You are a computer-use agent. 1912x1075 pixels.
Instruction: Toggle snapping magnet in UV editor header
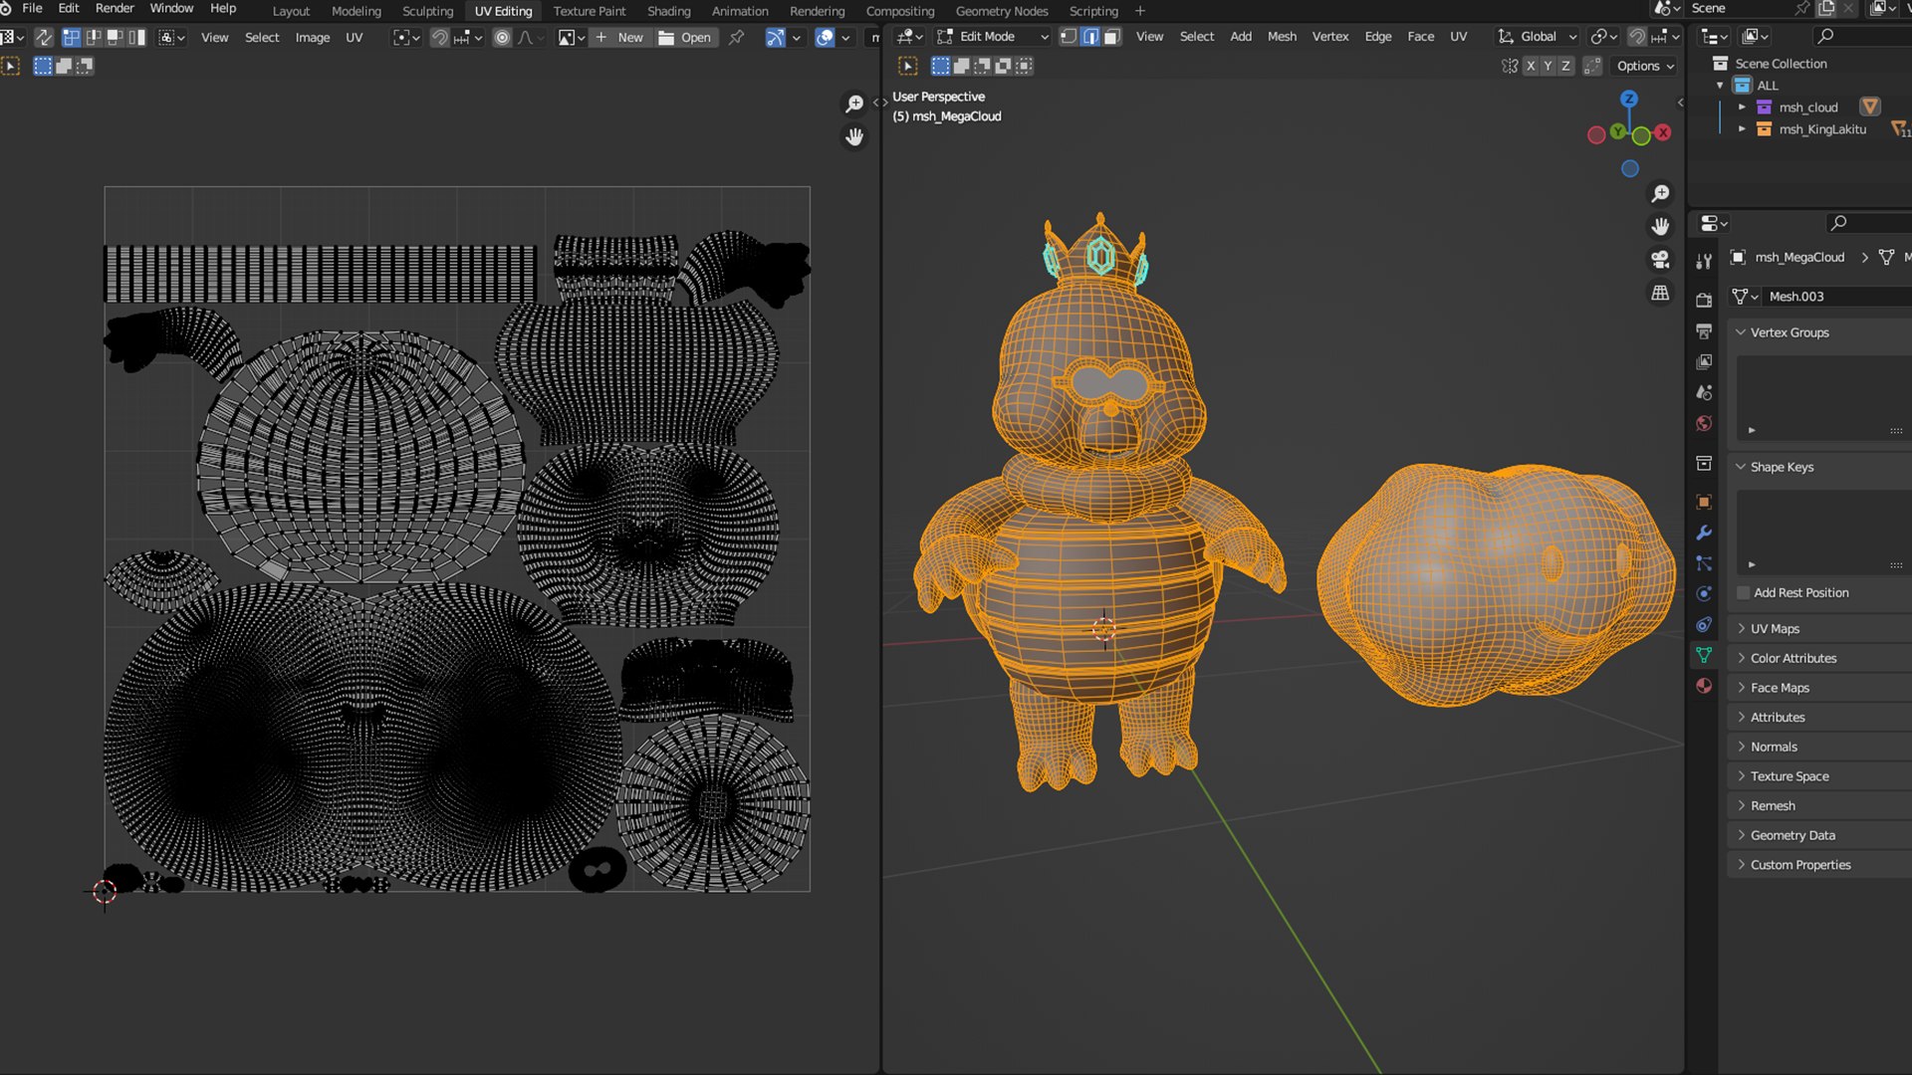pyautogui.click(x=439, y=38)
